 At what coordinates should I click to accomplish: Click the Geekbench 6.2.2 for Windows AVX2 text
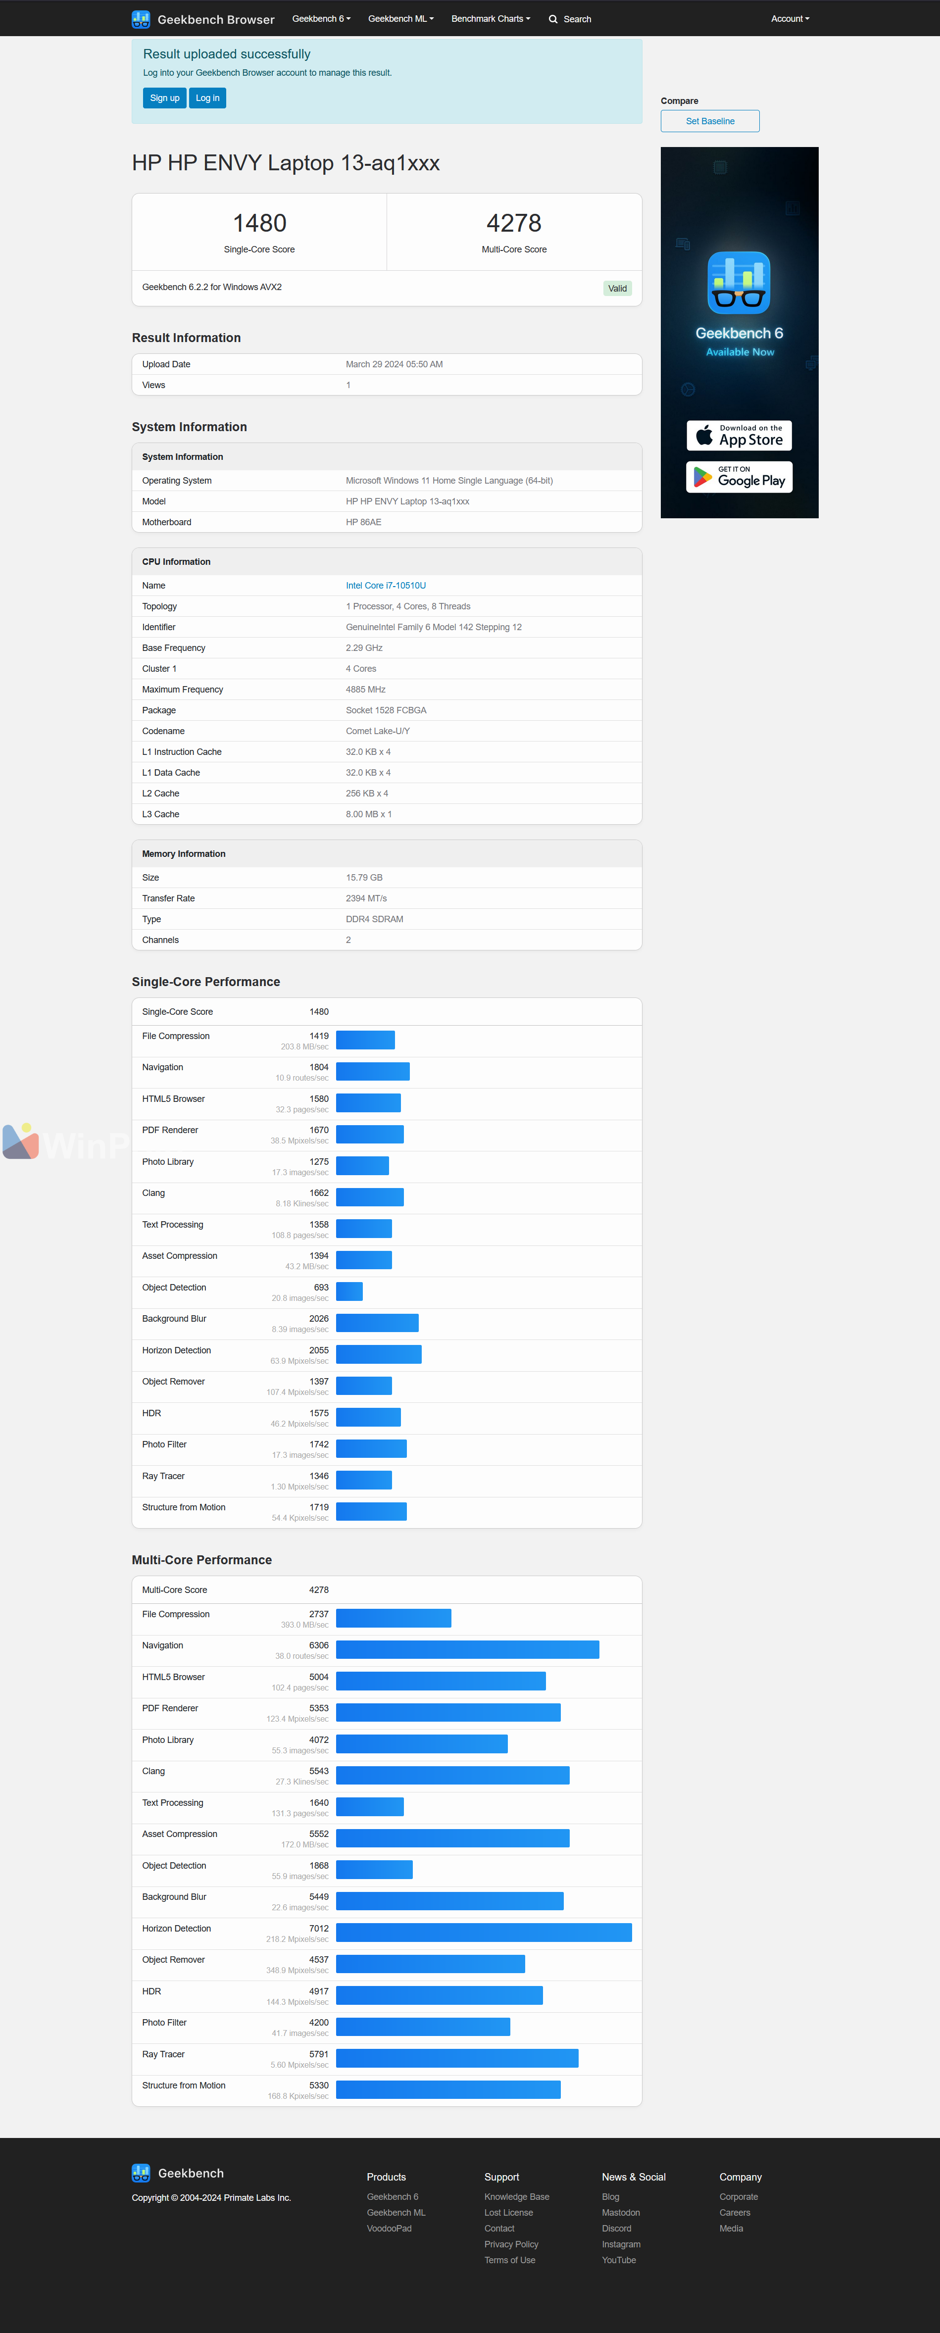pyautogui.click(x=212, y=287)
